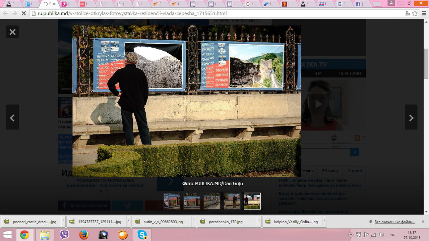Open the second gallery thumbnail
Image resolution: width=429 pixels, height=241 pixels.
(192, 201)
